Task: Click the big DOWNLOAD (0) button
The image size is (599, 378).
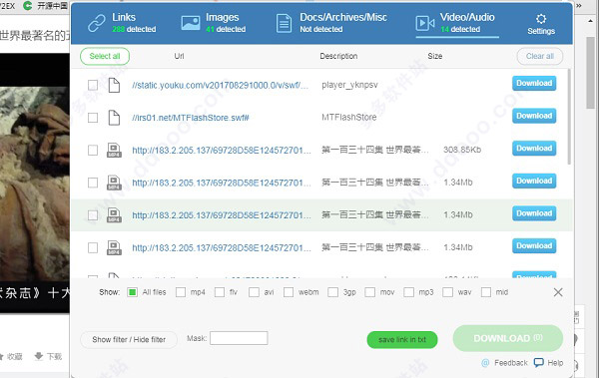Action: [x=508, y=338]
